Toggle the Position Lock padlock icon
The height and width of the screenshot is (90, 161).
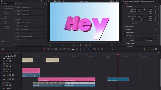click(x=80, y=49)
